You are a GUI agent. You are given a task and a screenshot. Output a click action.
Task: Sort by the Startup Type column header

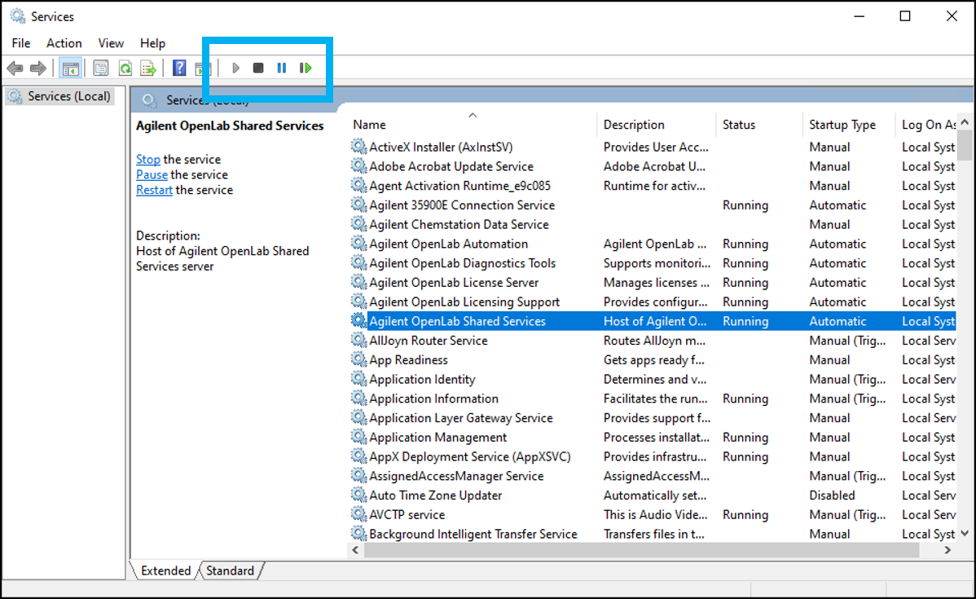849,125
